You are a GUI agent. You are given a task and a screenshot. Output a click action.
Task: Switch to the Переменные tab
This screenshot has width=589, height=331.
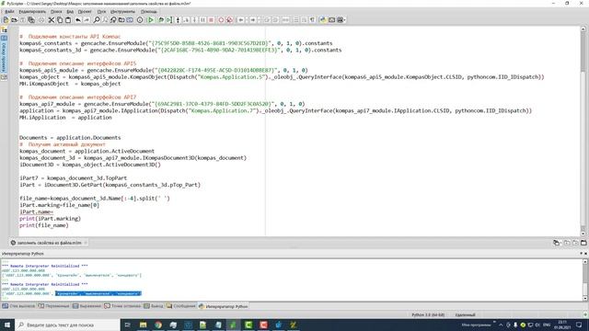coord(54,306)
